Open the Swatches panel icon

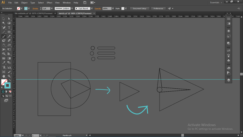229,51
